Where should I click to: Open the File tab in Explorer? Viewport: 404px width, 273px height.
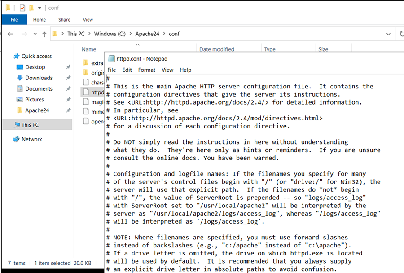pyautogui.click(x=14, y=20)
